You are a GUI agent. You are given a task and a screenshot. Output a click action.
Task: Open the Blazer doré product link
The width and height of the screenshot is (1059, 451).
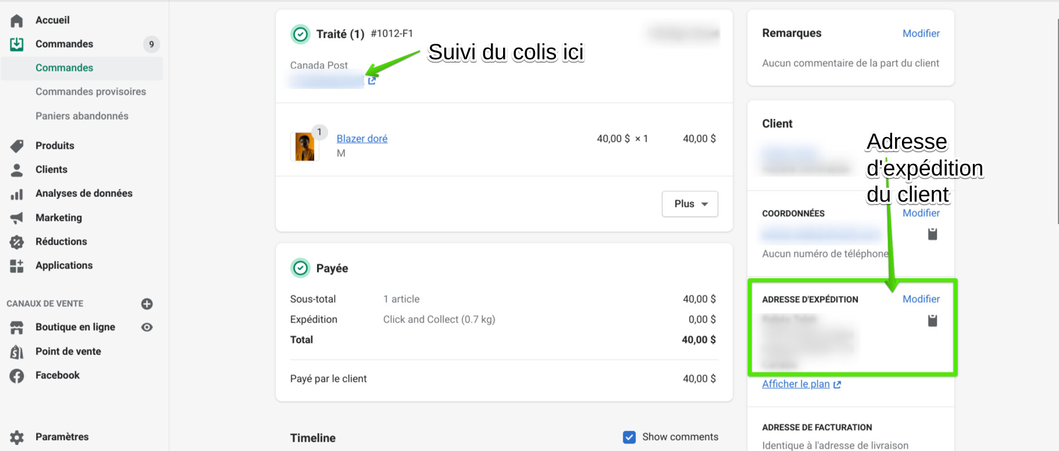point(362,139)
